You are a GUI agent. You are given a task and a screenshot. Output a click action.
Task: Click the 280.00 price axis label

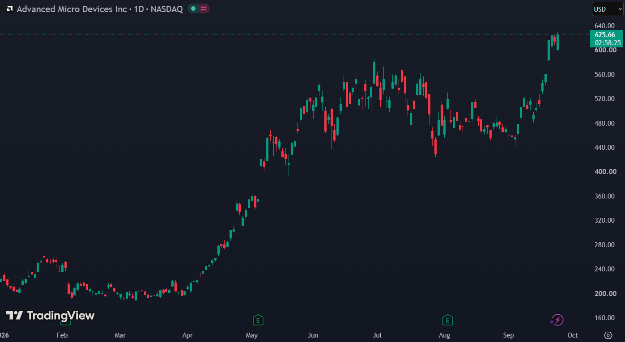(x=604, y=245)
